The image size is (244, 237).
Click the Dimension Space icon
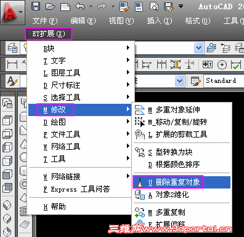tap(176, 64)
